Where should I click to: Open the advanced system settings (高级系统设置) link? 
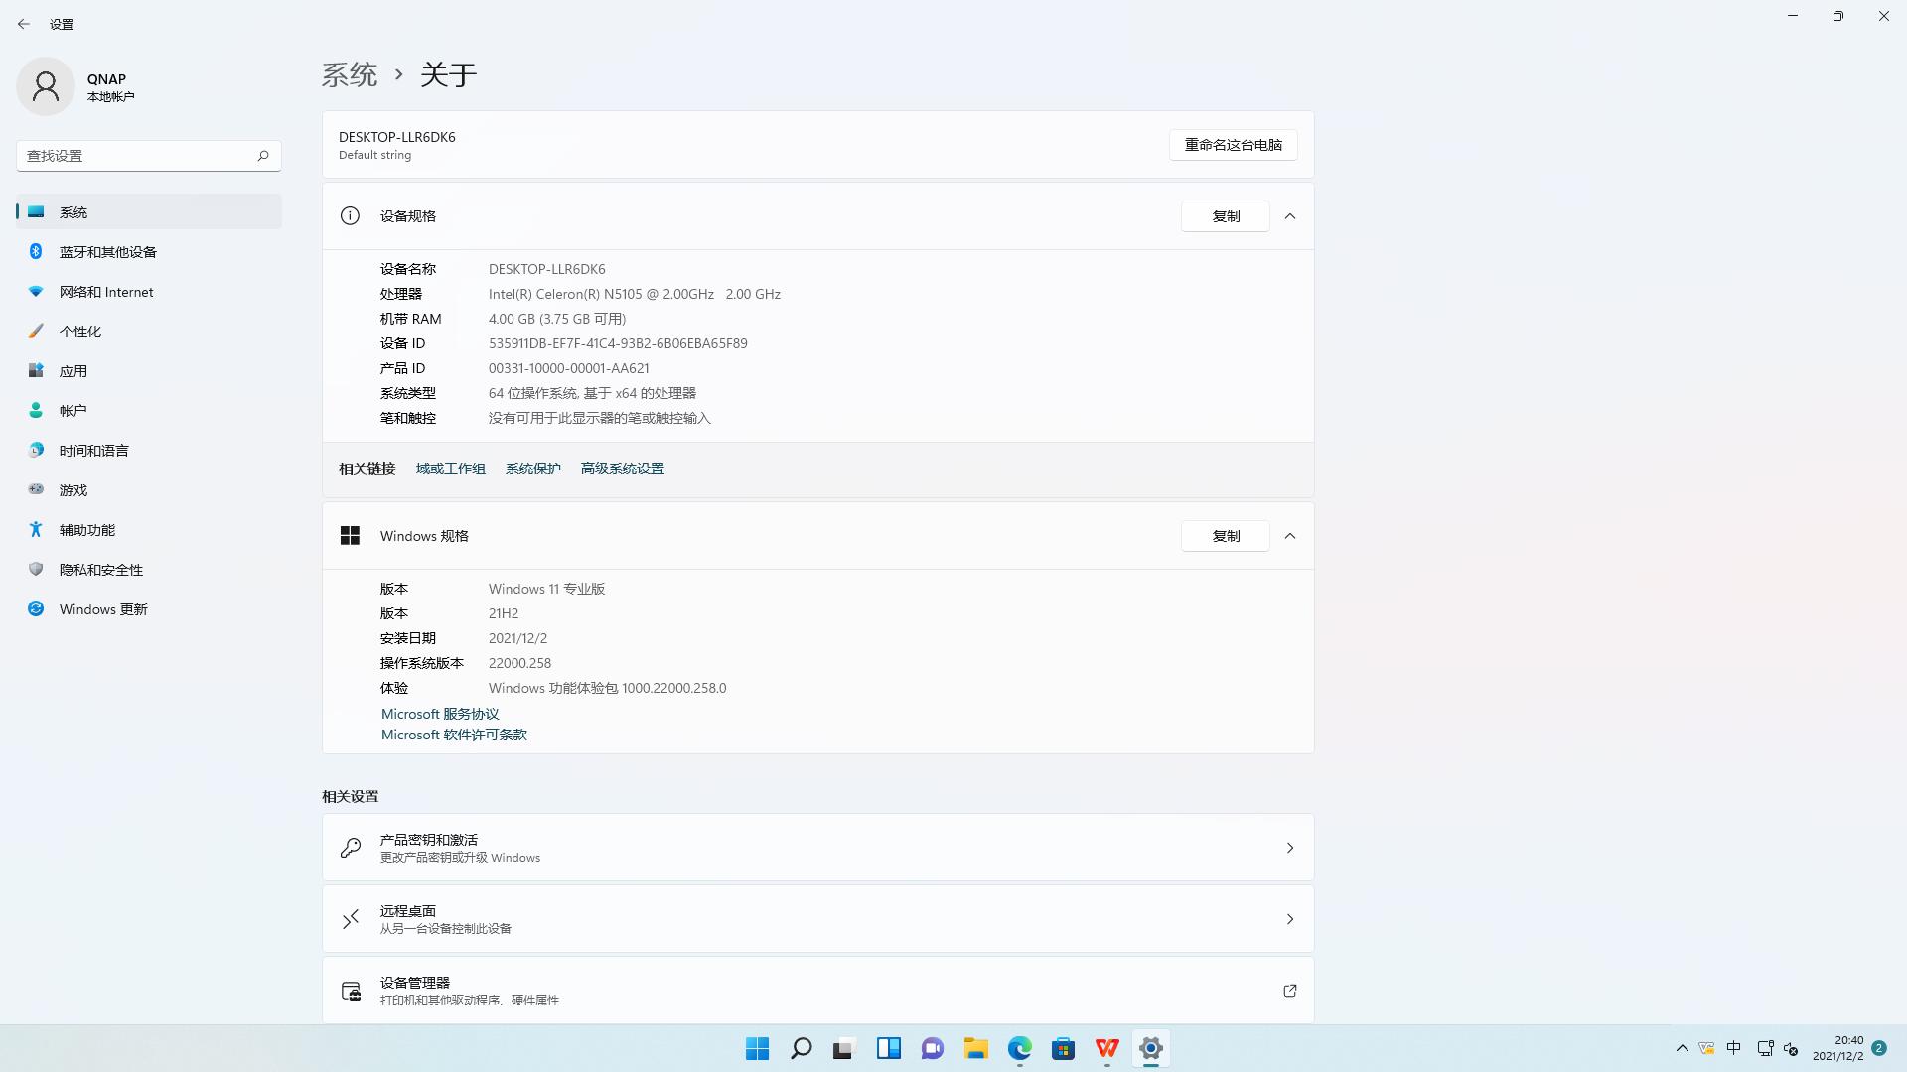pos(622,469)
